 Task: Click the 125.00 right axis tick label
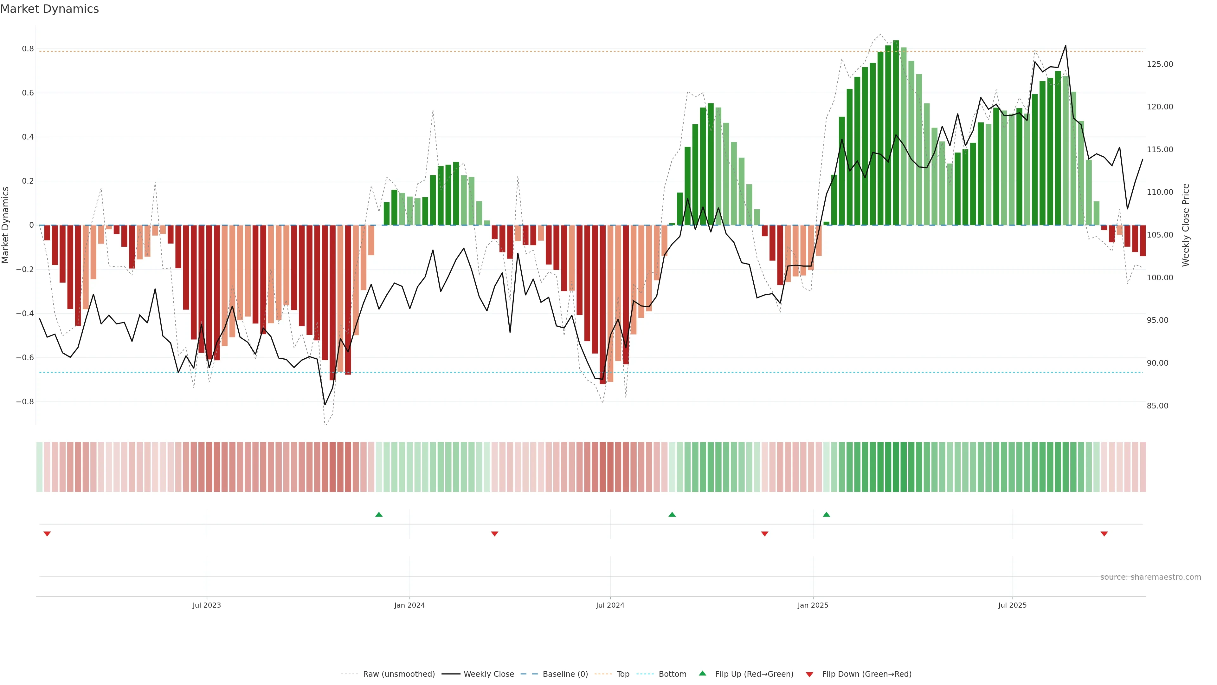1160,64
